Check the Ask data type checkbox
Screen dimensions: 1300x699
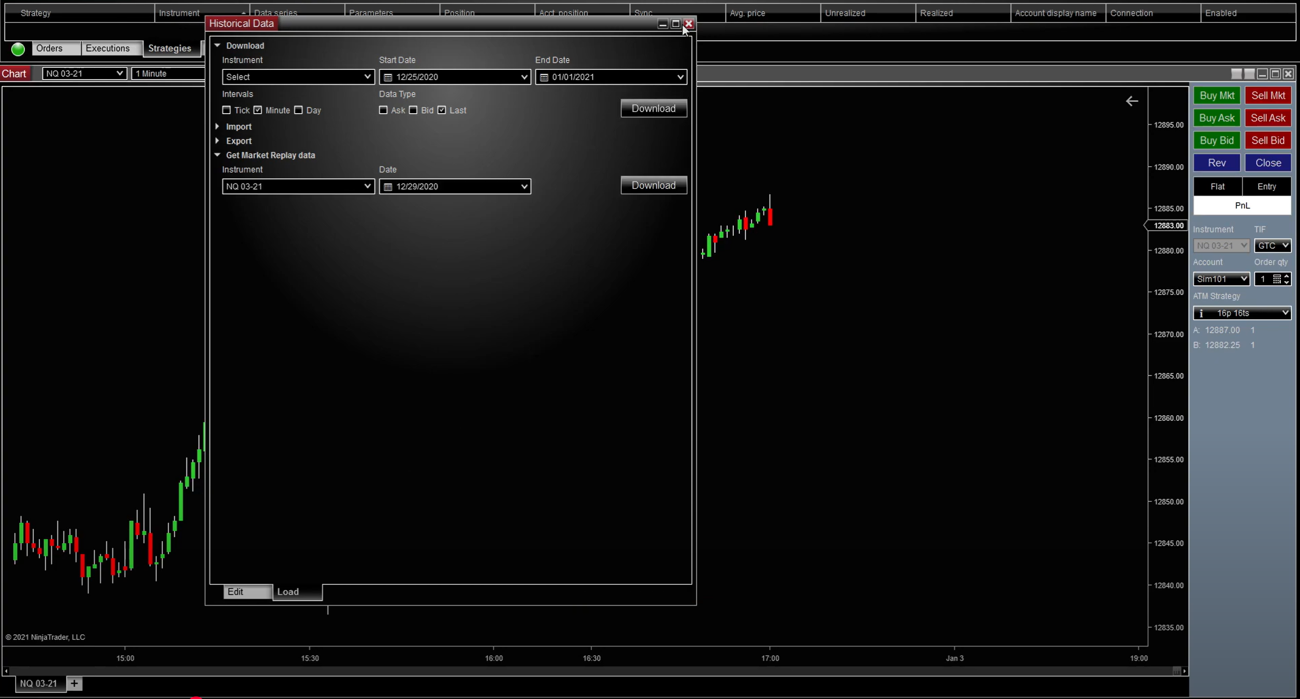point(383,110)
